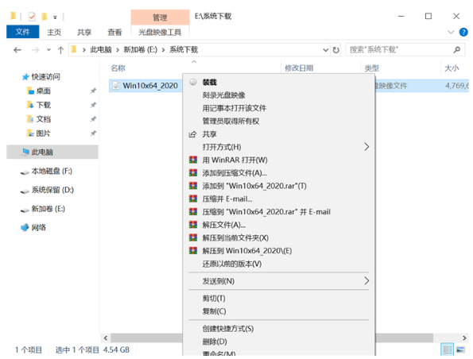Switch to large icons view layout
Image resolution: width=473 pixels, height=359 pixels.
(460, 349)
